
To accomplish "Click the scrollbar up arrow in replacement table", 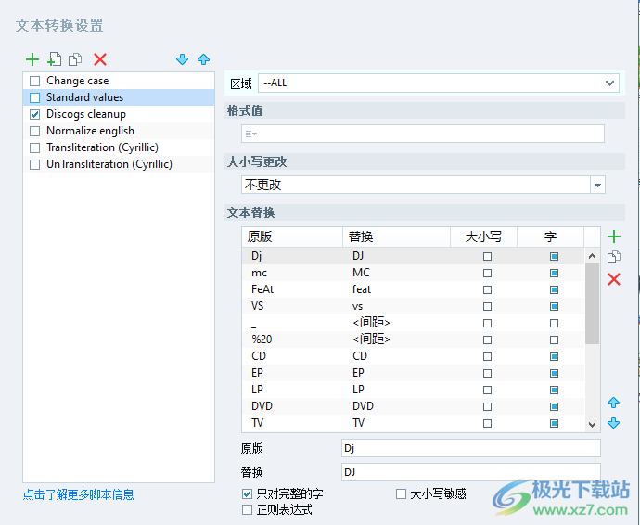I will 593,256.
